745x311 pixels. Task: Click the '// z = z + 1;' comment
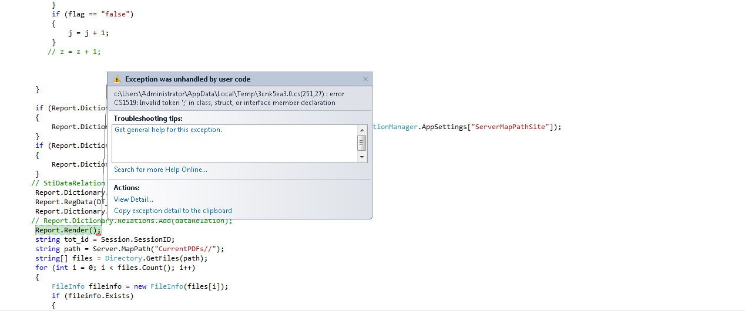click(74, 52)
